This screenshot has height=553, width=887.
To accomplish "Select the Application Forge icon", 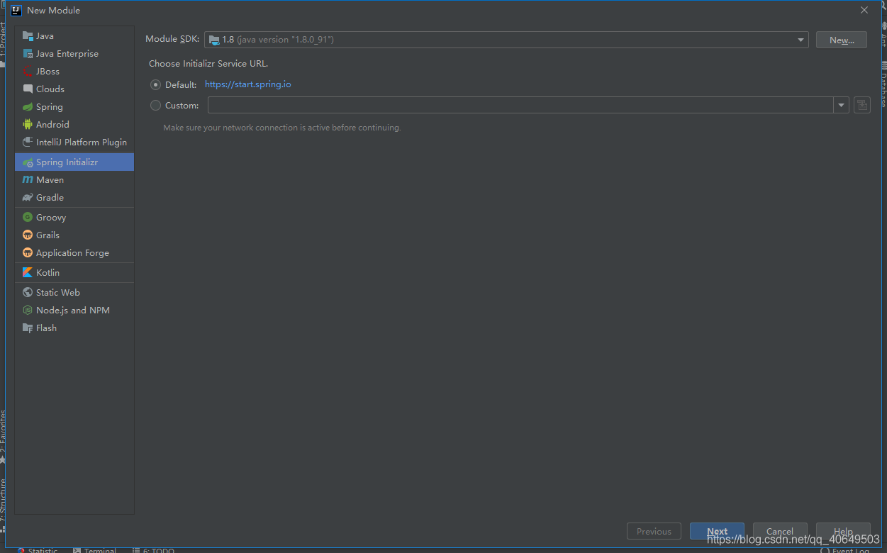I will click(28, 253).
